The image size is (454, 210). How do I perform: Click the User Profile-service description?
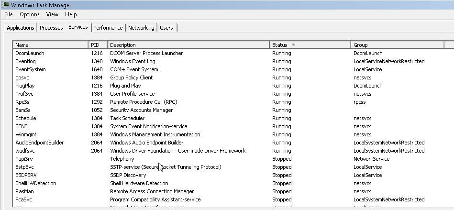pyautogui.click(x=133, y=94)
